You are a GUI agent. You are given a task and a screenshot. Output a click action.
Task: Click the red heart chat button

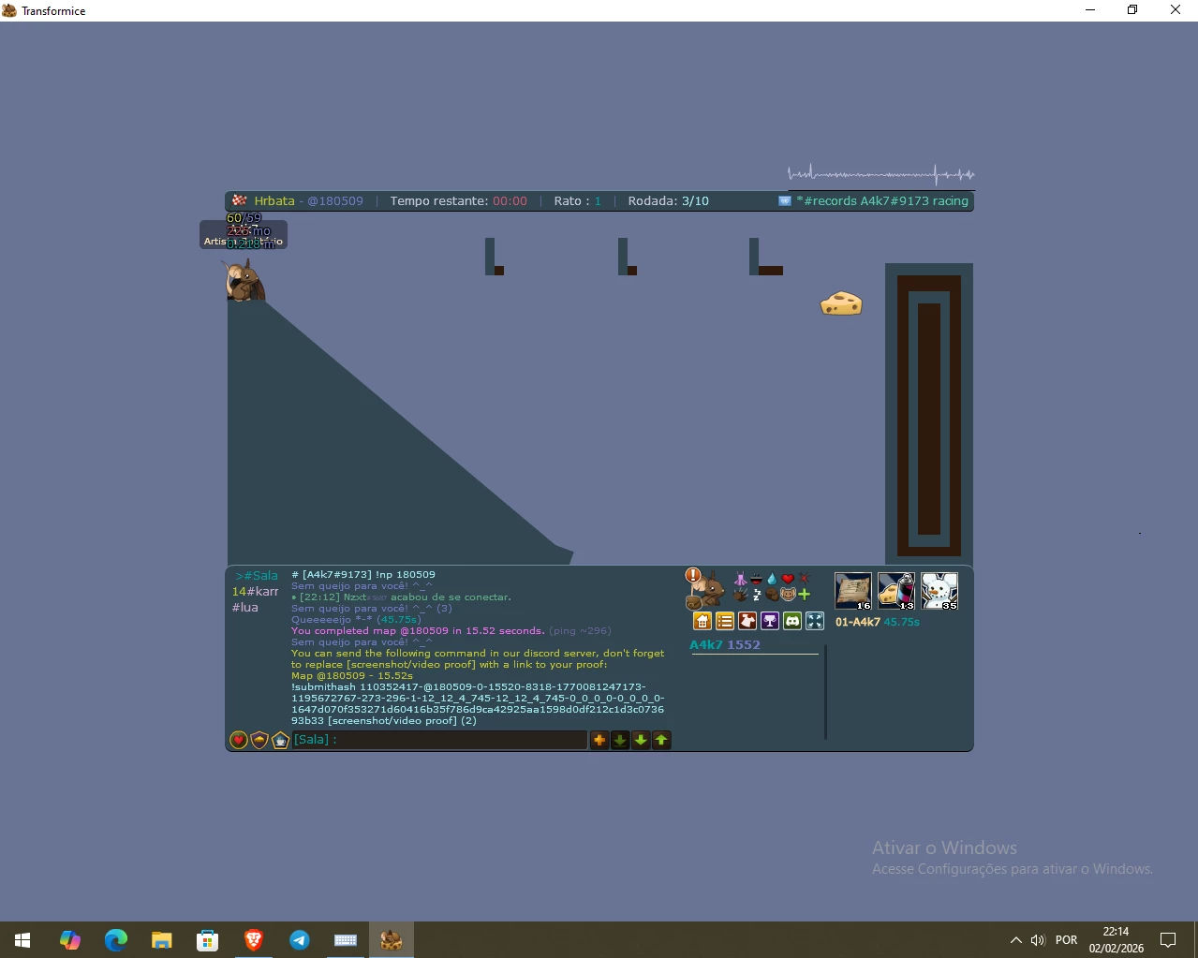pyautogui.click(x=239, y=740)
